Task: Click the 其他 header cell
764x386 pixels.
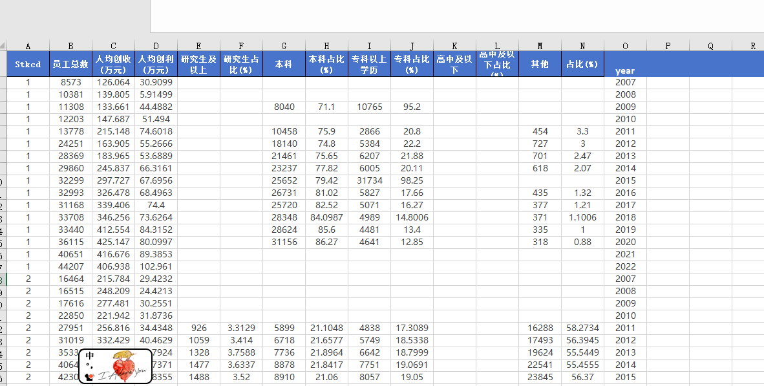Action: 540,64
